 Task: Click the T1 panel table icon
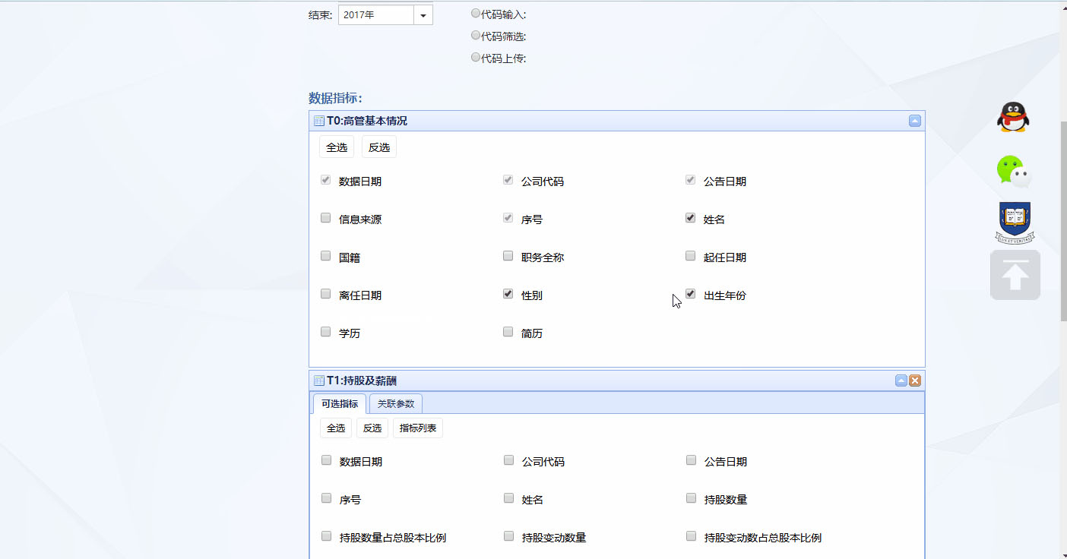[x=319, y=381]
